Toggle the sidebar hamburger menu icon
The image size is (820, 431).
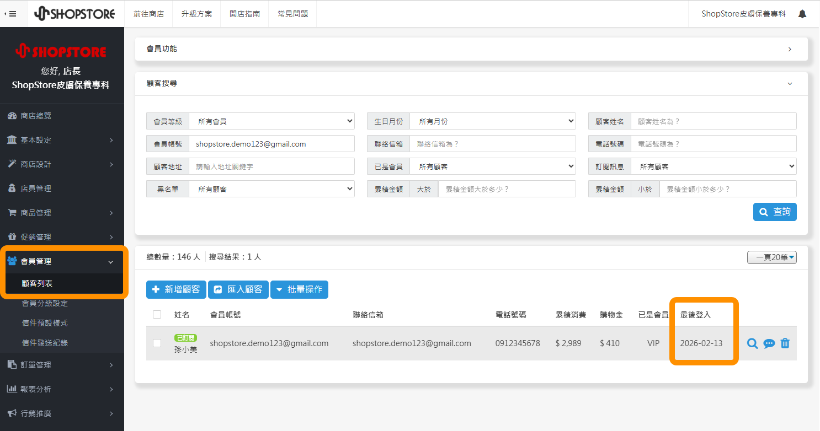pyautogui.click(x=10, y=14)
